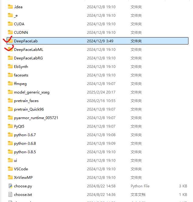Select the CUDA folder icon
The width and height of the screenshot is (193, 202).
tap(10, 24)
